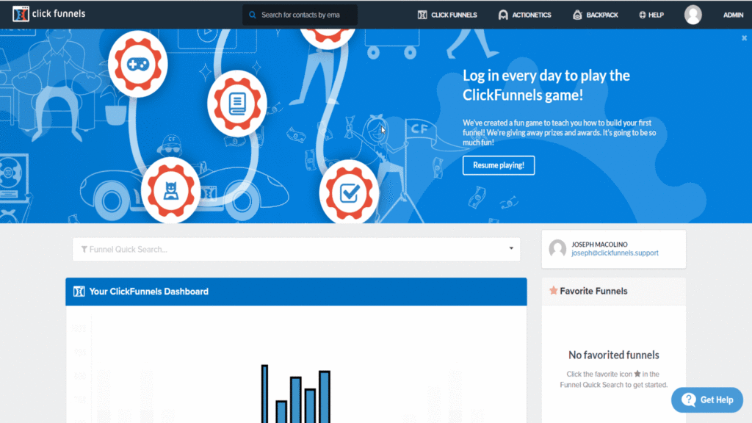Close the ClickFunnels game banner
Viewport: 752px width, 423px height.
point(744,38)
